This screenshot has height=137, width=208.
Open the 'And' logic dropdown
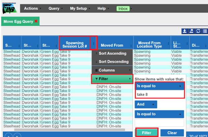tap(146, 104)
